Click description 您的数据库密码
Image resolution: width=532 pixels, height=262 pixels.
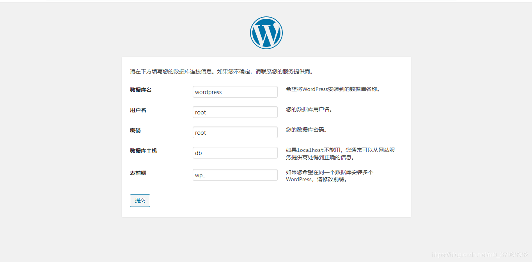pos(307,130)
